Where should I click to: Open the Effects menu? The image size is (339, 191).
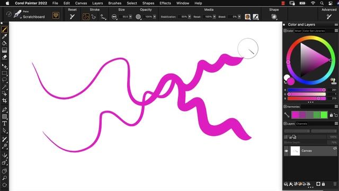(165, 3)
